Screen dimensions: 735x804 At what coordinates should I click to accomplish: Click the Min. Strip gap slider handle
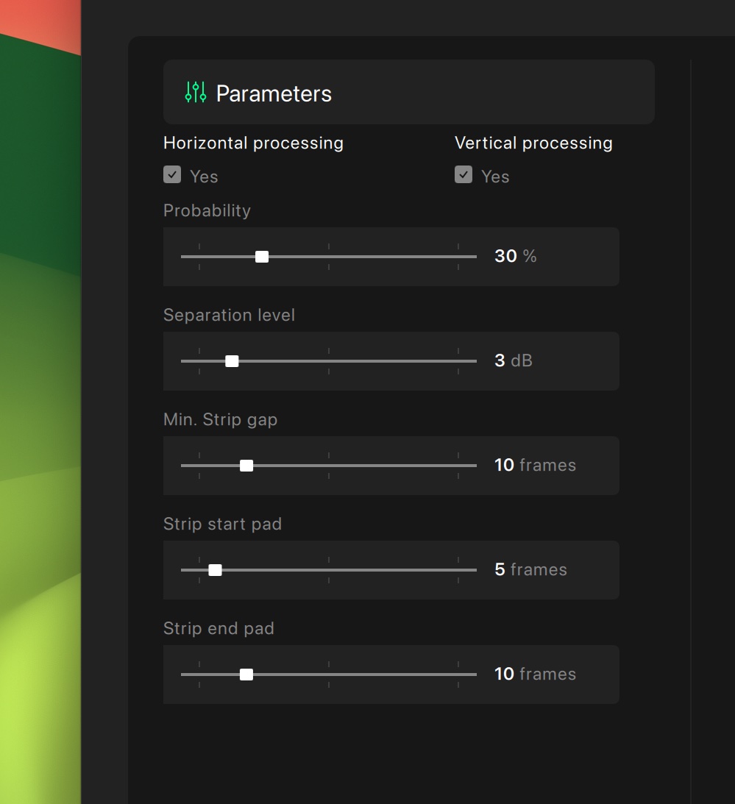pos(246,466)
